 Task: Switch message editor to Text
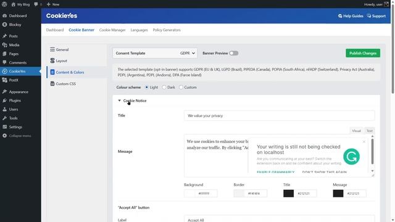click(369, 131)
